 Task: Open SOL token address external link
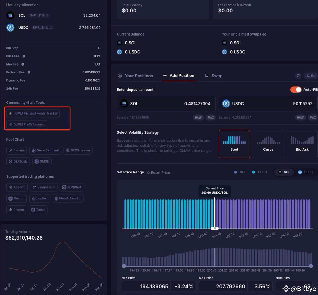[47, 15]
